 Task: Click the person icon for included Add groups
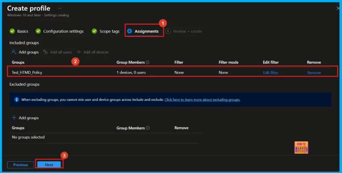(14, 52)
